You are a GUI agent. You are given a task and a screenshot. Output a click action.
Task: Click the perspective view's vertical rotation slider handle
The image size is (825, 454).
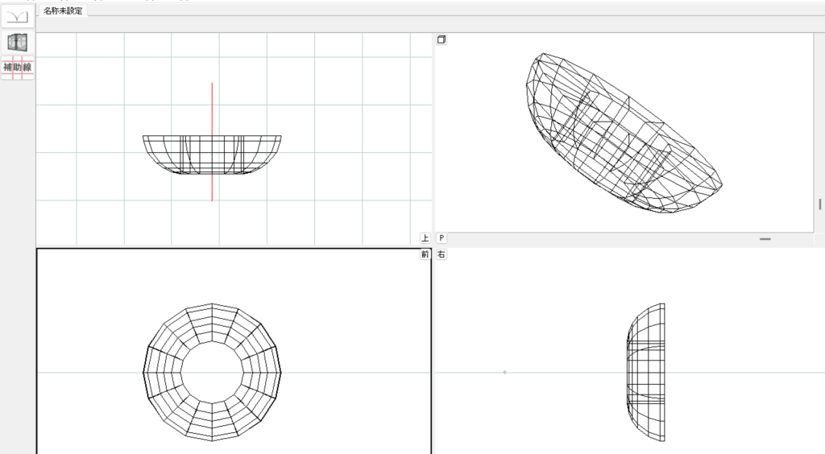click(820, 204)
